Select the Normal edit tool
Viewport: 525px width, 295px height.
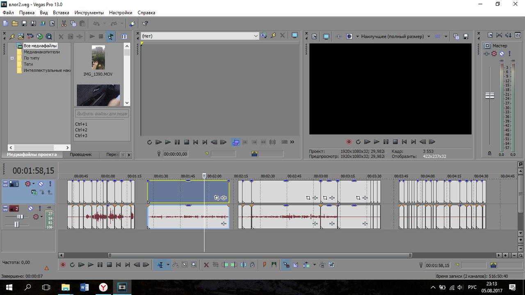[161, 265]
